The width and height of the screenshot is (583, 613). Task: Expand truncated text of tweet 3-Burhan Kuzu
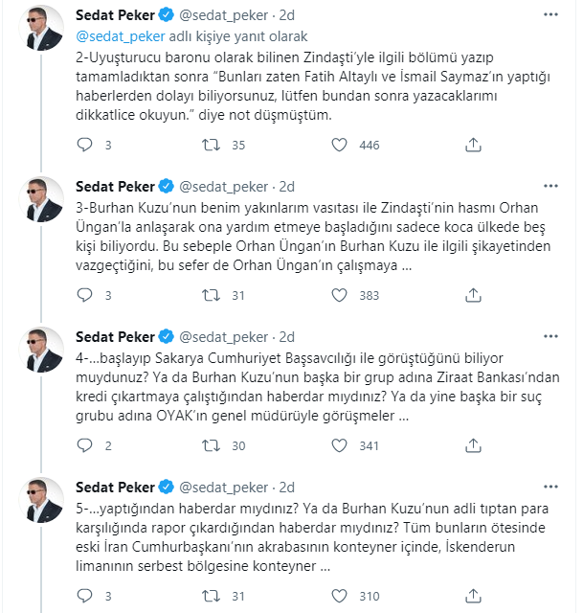click(407, 266)
